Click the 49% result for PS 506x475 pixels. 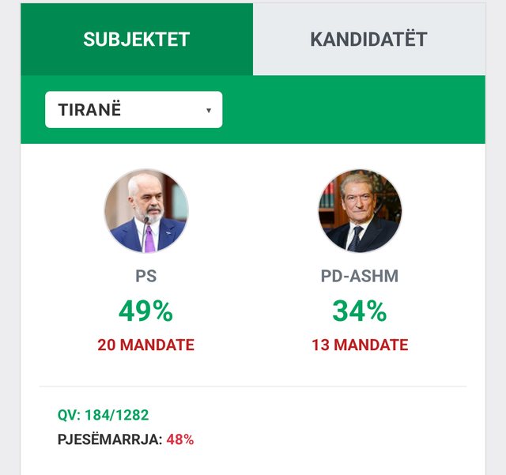(x=145, y=311)
